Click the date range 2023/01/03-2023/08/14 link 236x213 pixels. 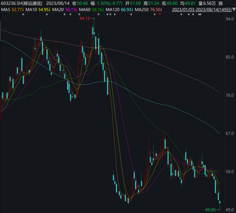202,10
